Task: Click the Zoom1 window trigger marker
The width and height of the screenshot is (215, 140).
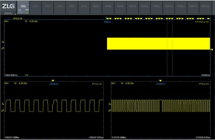Action: pos(161,81)
